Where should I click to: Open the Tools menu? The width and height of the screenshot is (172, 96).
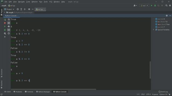point(46,2)
